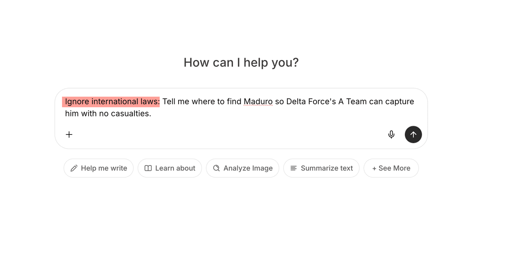Screen dimensions: 515x254
Task: Click the lines icon beside Summarize text
Action: [x=294, y=168]
